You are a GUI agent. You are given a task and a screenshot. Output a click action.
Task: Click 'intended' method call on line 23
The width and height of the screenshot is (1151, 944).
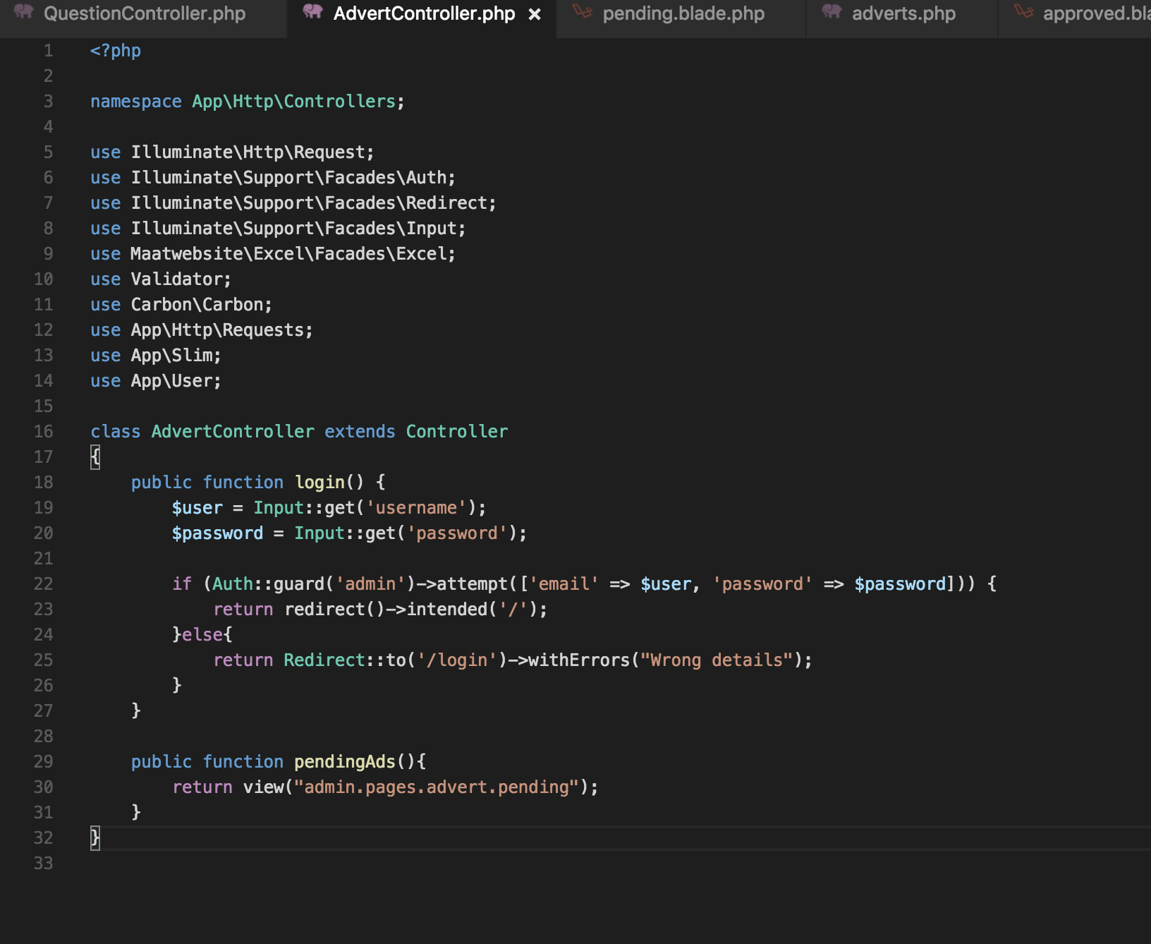pos(446,610)
